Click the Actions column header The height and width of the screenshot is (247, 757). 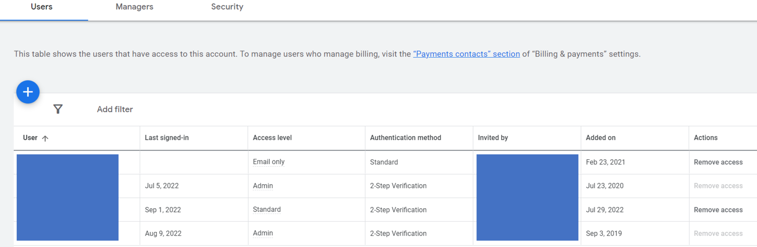[x=705, y=138]
